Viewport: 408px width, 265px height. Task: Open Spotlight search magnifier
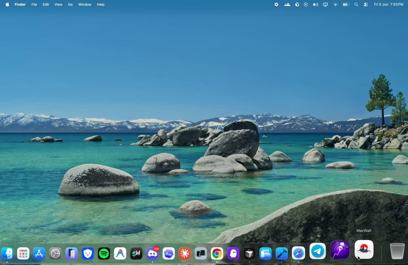point(356,4)
